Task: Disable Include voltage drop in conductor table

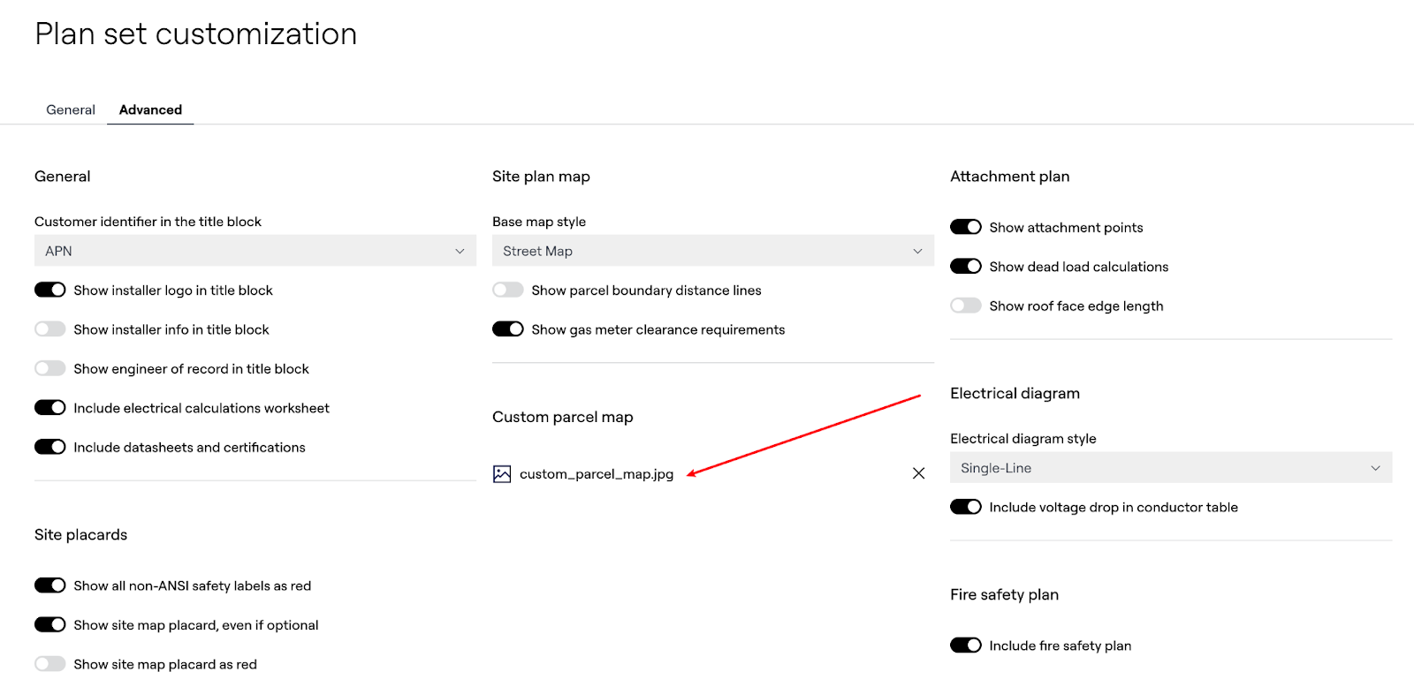Action: (x=966, y=507)
